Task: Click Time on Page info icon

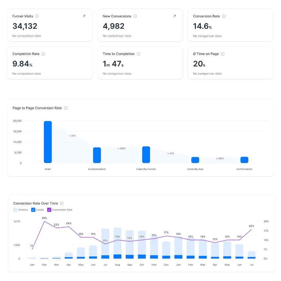Action: pyautogui.click(x=223, y=54)
